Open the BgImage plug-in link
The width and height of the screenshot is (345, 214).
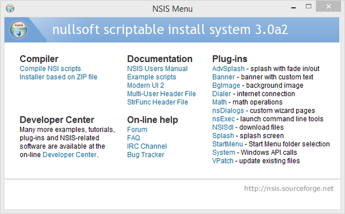(226, 85)
